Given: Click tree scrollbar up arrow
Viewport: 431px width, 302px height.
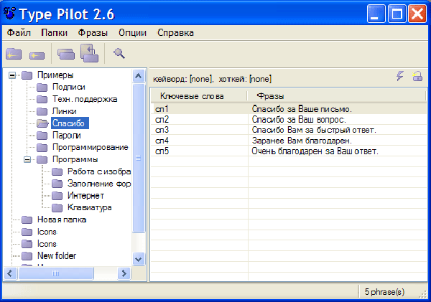Looking at the screenshot, I should click(138, 76).
